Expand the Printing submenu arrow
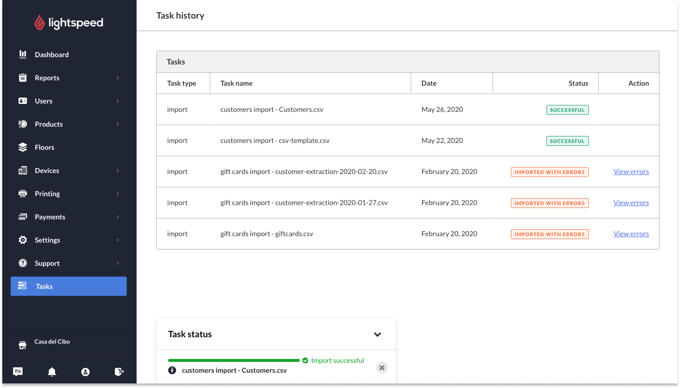 click(118, 194)
